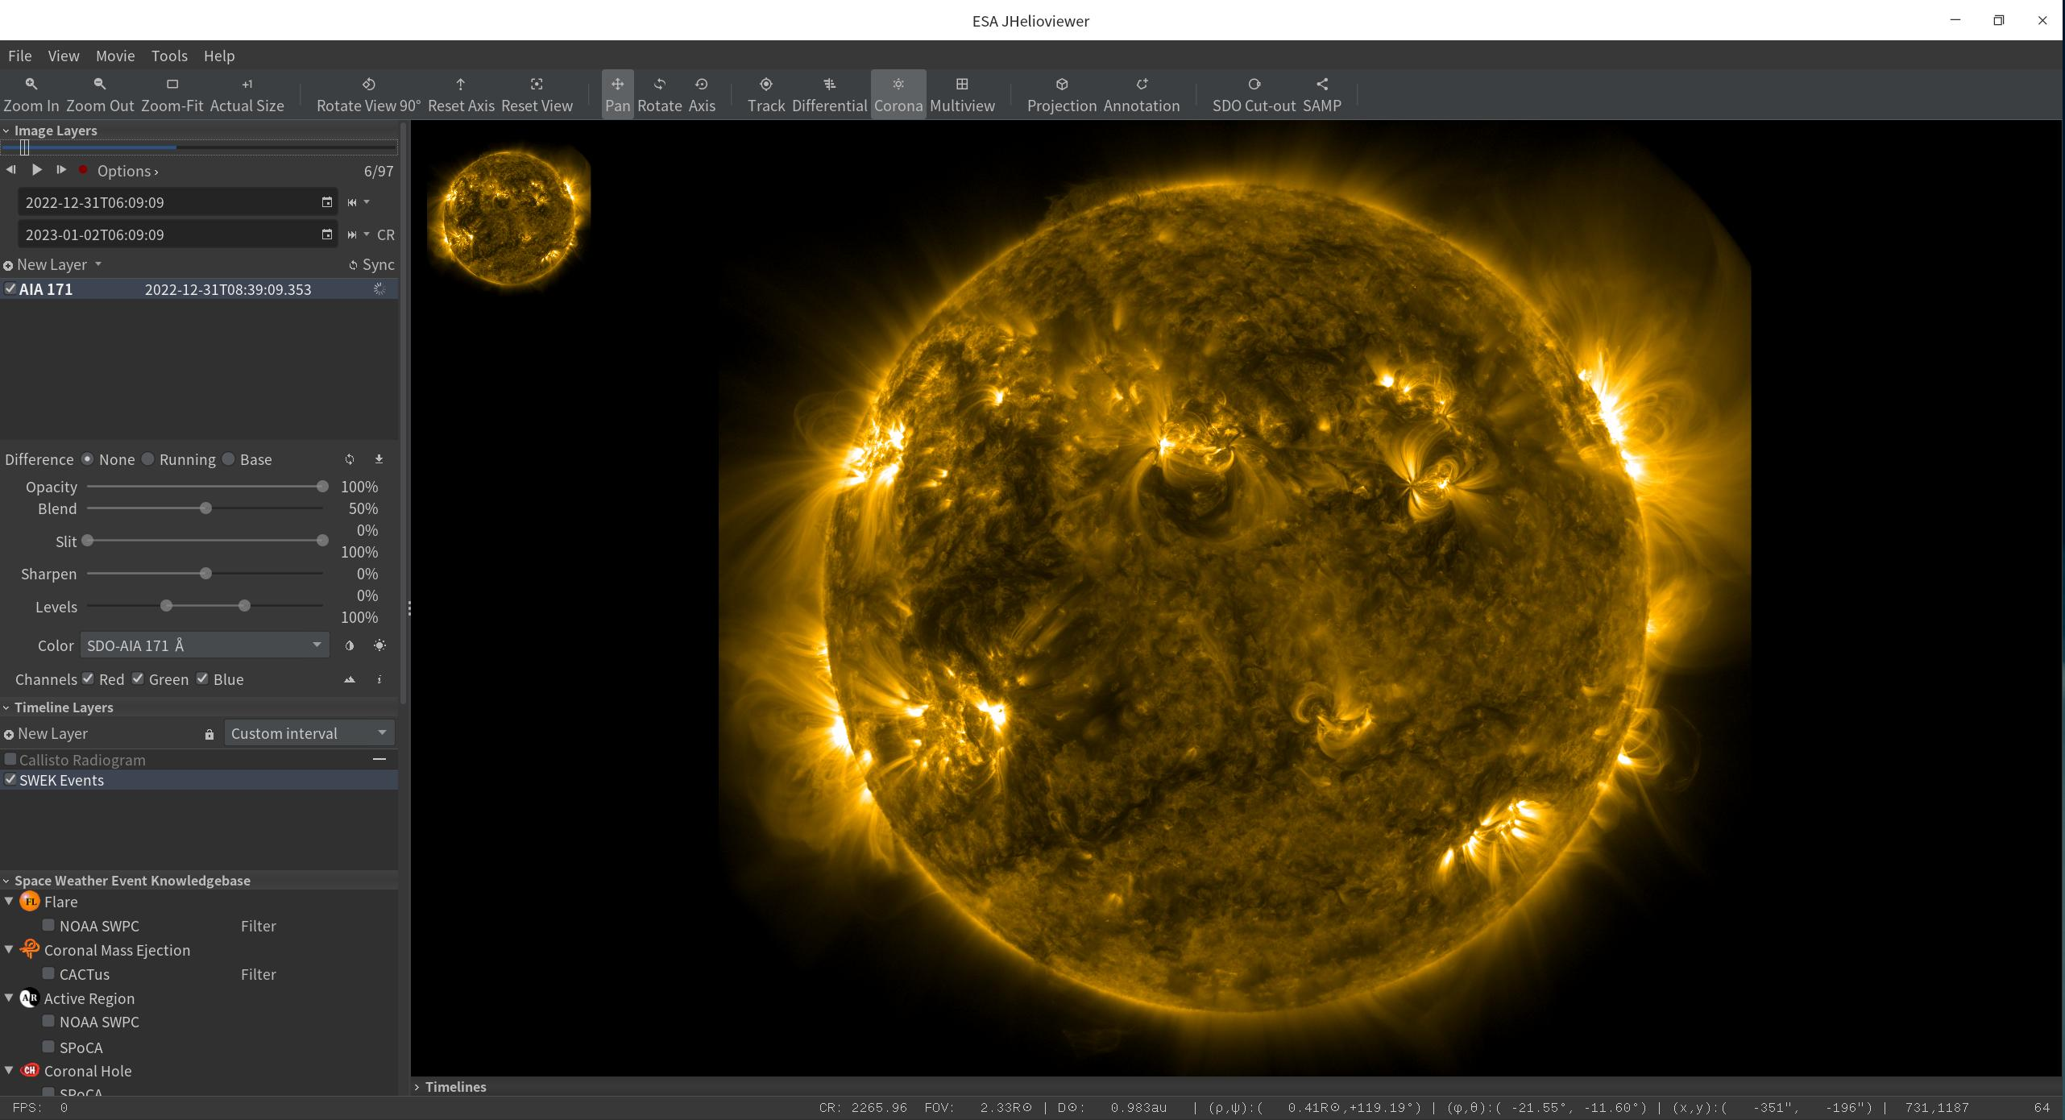Screen dimensions: 2065x1120
Task: Activate the Track toolbar button
Action: click(765, 93)
